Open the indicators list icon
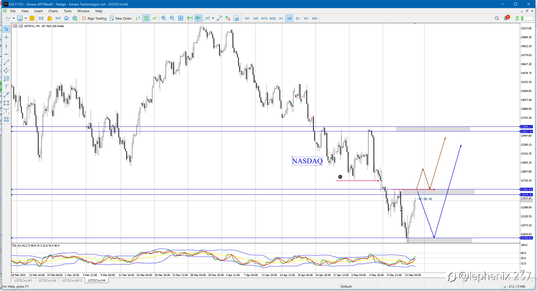This screenshot has width=537, height=291. 207,18
